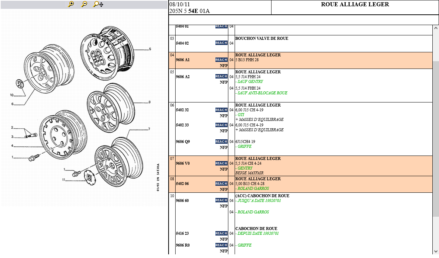The image size is (439, 258).
Task: Open REACH info for part 9606 V0
Action: tap(221, 163)
